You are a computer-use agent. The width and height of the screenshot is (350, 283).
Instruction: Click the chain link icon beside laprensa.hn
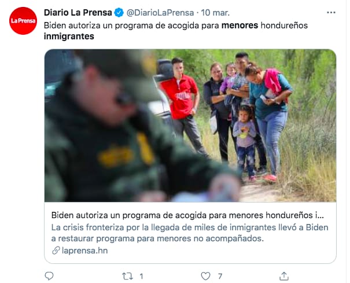tap(56, 251)
